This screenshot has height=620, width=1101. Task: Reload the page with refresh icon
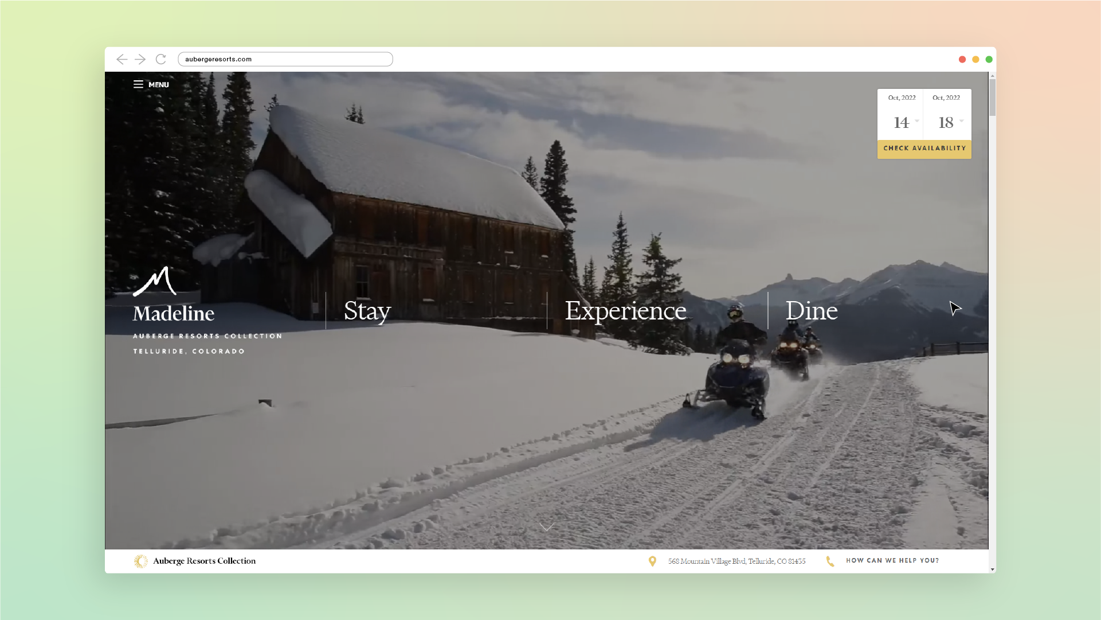click(161, 59)
